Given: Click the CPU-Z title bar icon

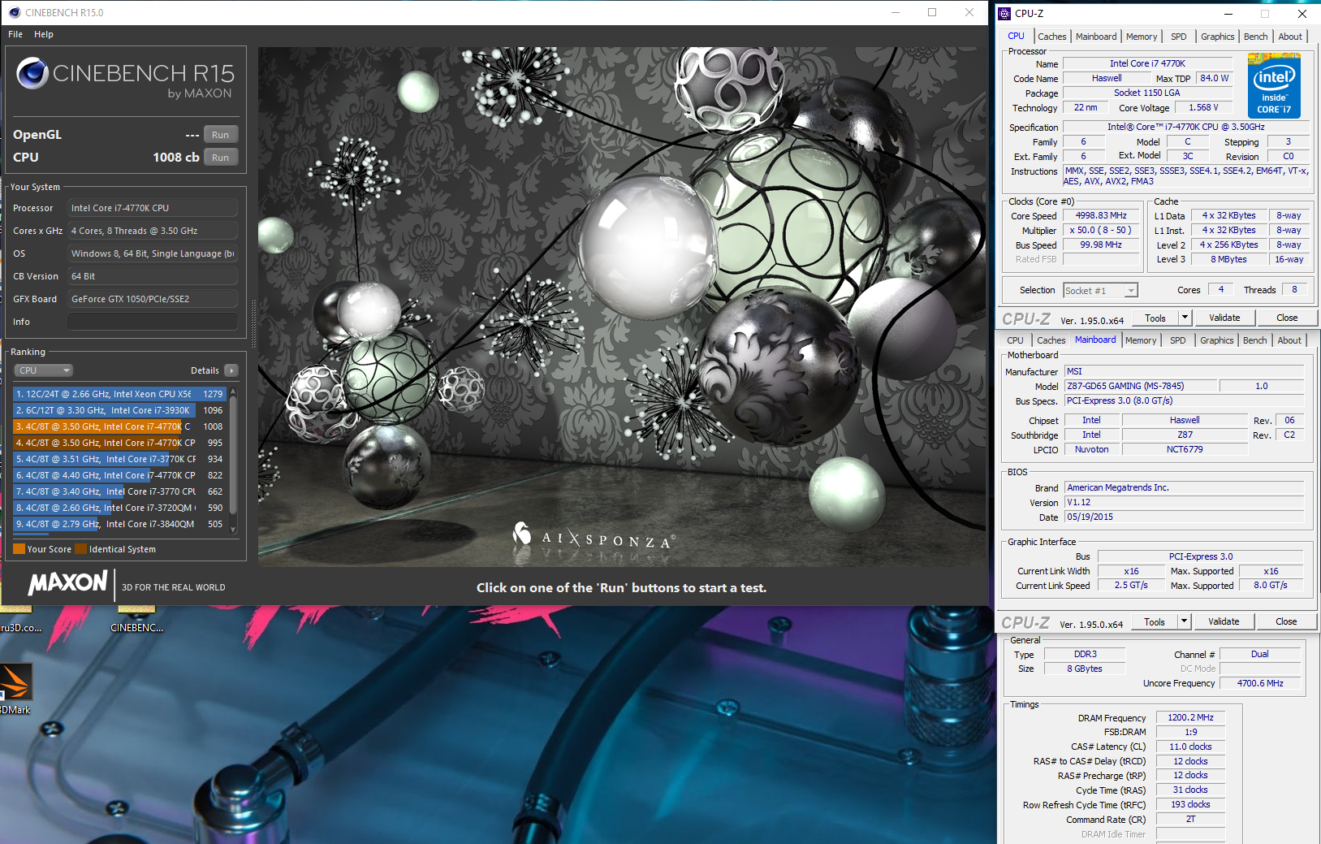Looking at the screenshot, I should point(1004,13).
